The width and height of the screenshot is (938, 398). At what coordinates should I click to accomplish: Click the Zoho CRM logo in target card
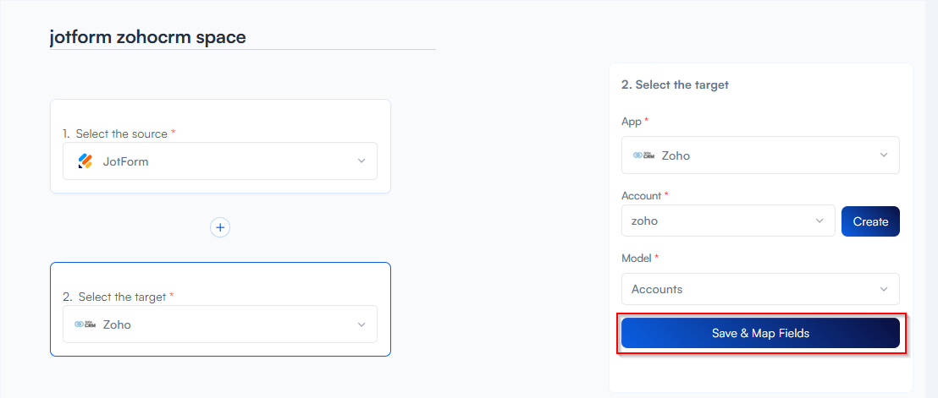[x=85, y=324]
